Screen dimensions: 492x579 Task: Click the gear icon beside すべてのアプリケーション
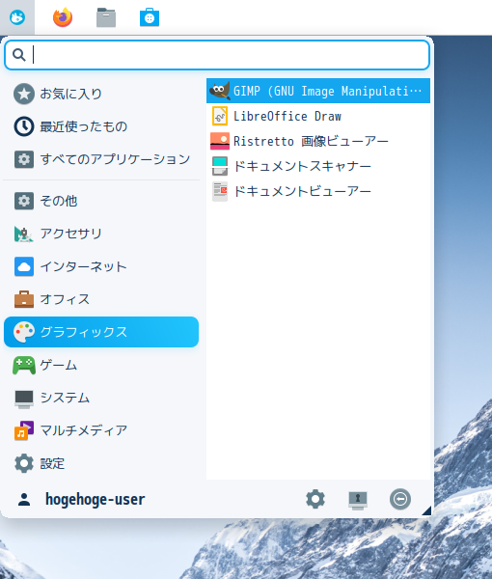coord(24,159)
